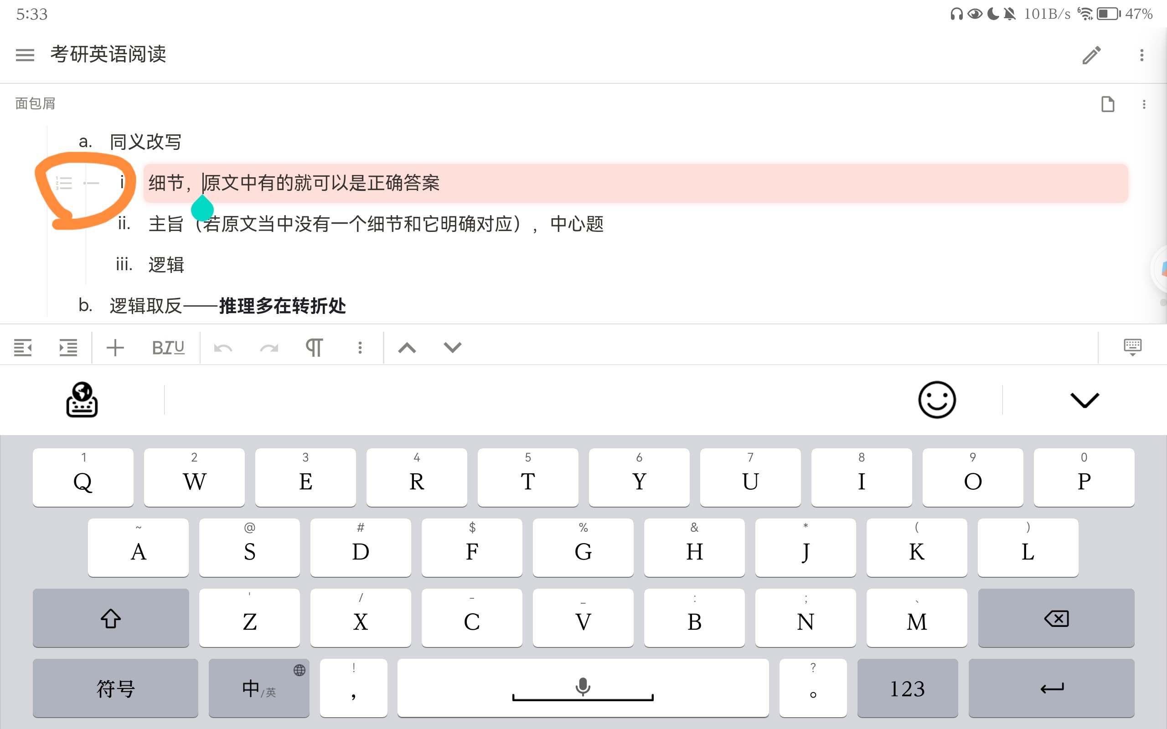Screen dimensions: 1167x729
Task: Open the insert (+) tool
Action: click(115, 347)
